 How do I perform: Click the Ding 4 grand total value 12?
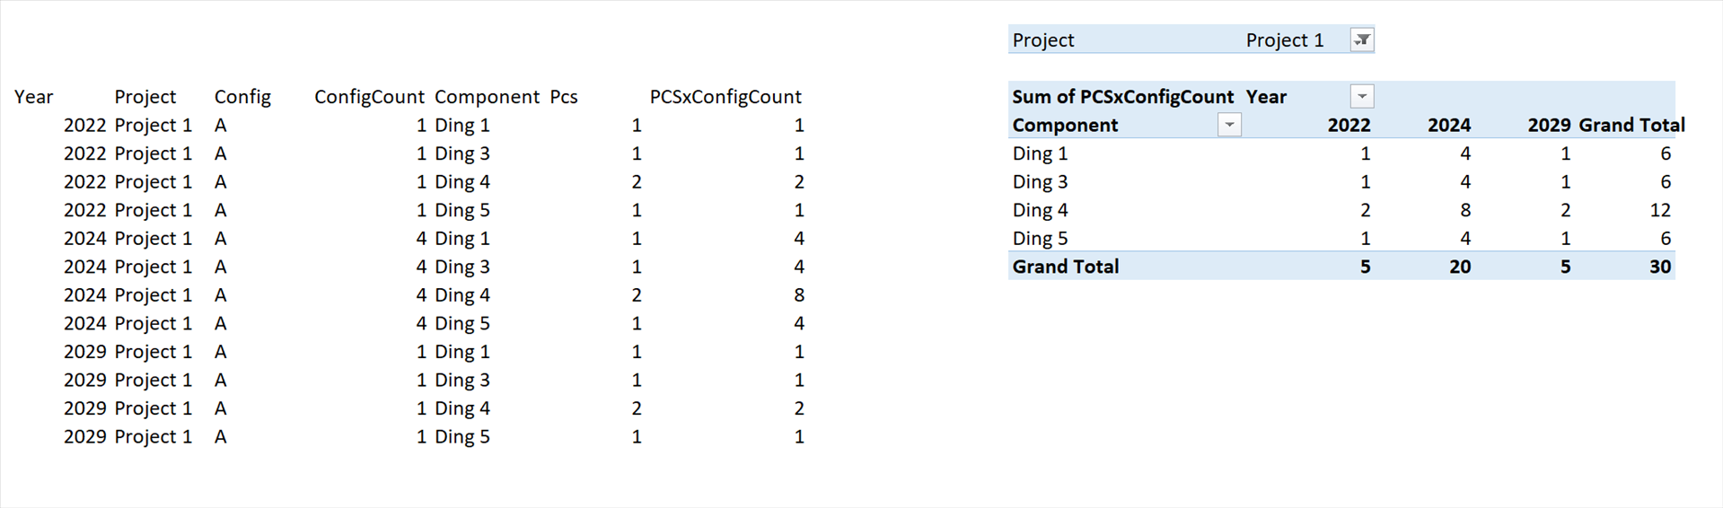1659,210
